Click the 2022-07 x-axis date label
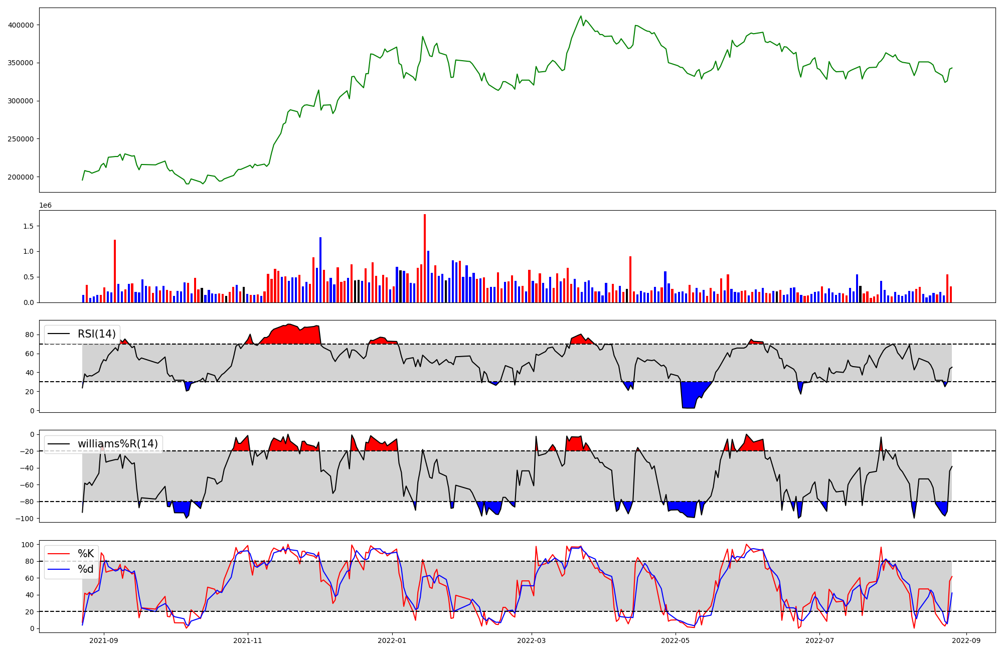The height and width of the screenshot is (652, 1003). click(819, 640)
